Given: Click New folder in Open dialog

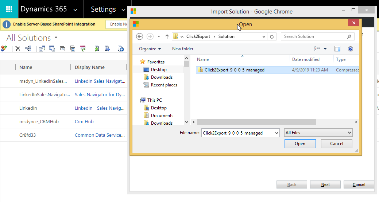Looking at the screenshot, I should (183, 49).
